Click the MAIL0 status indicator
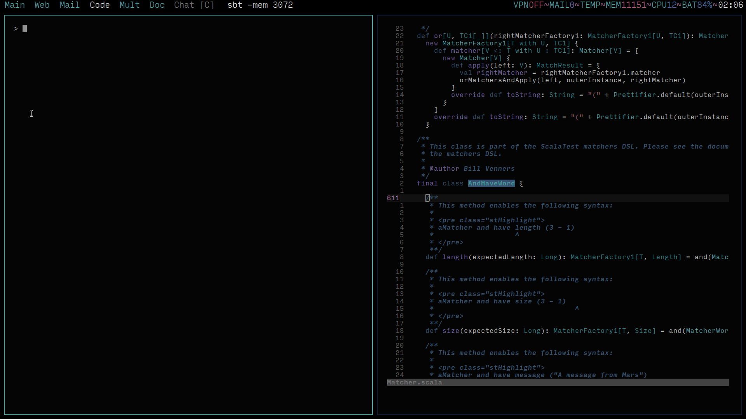The image size is (746, 419). (x=562, y=5)
